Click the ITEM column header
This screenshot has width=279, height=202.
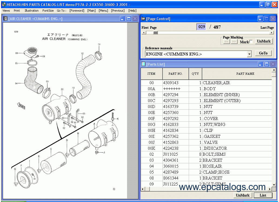(x=151, y=74)
